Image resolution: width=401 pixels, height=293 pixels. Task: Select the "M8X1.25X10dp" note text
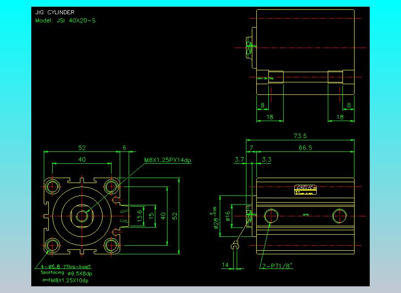70,281
